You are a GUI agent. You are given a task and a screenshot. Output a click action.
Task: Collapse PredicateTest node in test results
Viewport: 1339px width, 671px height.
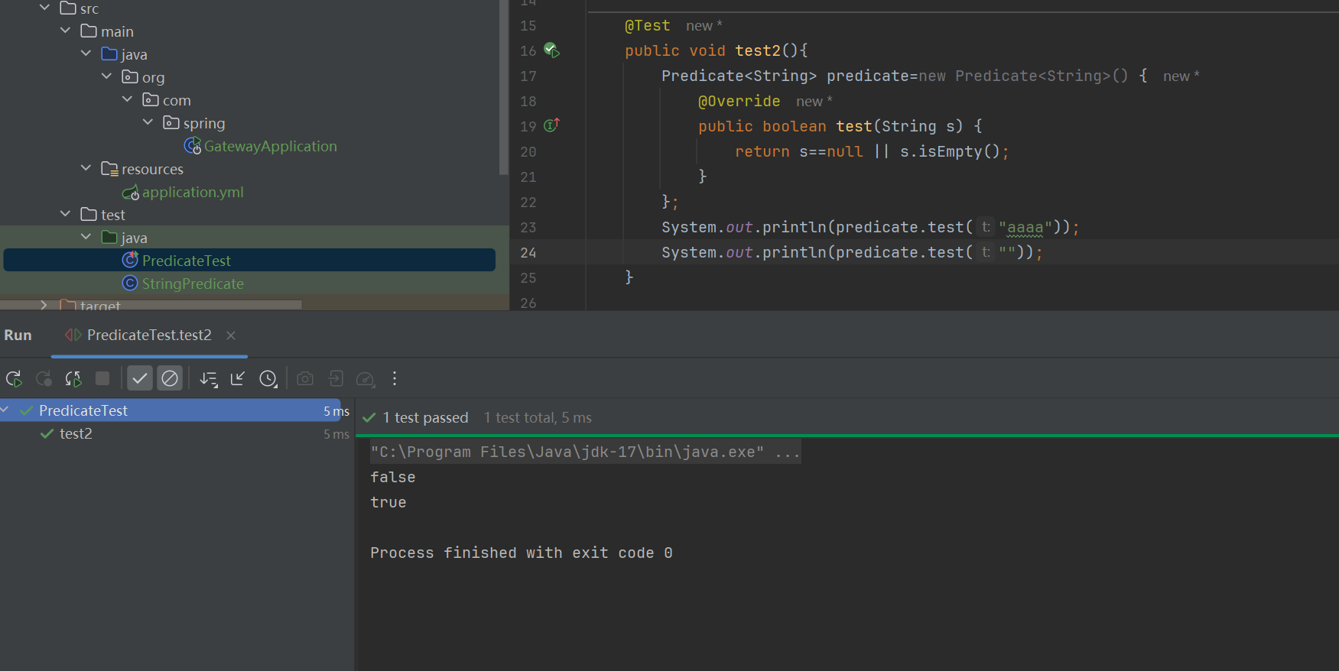(x=5, y=410)
